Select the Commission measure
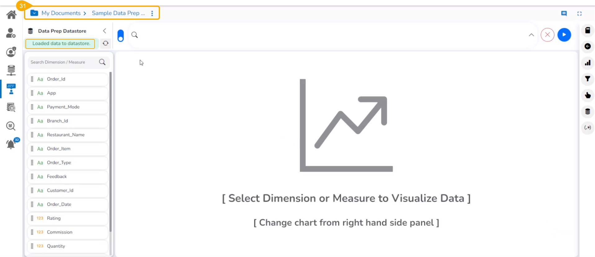Image resolution: width=595 pixels, height=257 pixels. pyautogui.click(x=60, y=232)
